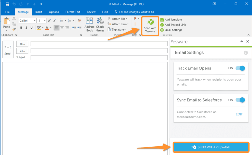
Task: Turn off Sync Email to Salesforce
Action: (x=240, y=100)
